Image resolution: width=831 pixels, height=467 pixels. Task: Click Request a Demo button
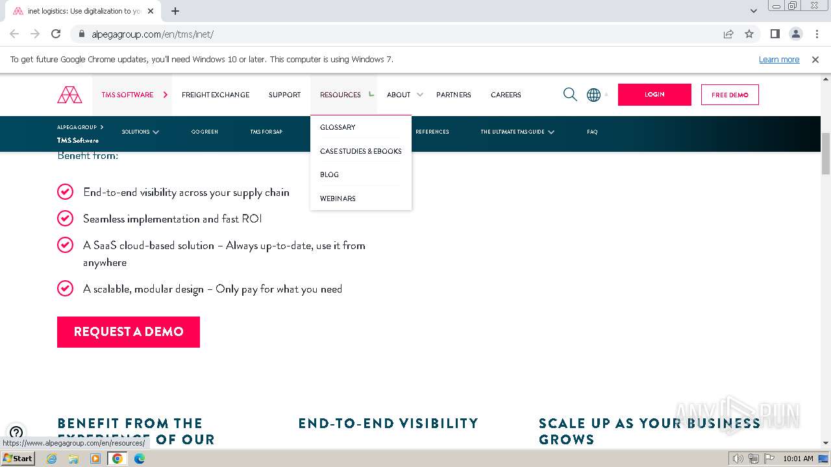point(129,331)
